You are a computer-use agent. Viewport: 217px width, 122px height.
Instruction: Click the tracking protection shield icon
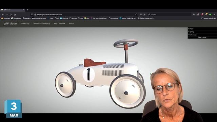click(32, 15)
